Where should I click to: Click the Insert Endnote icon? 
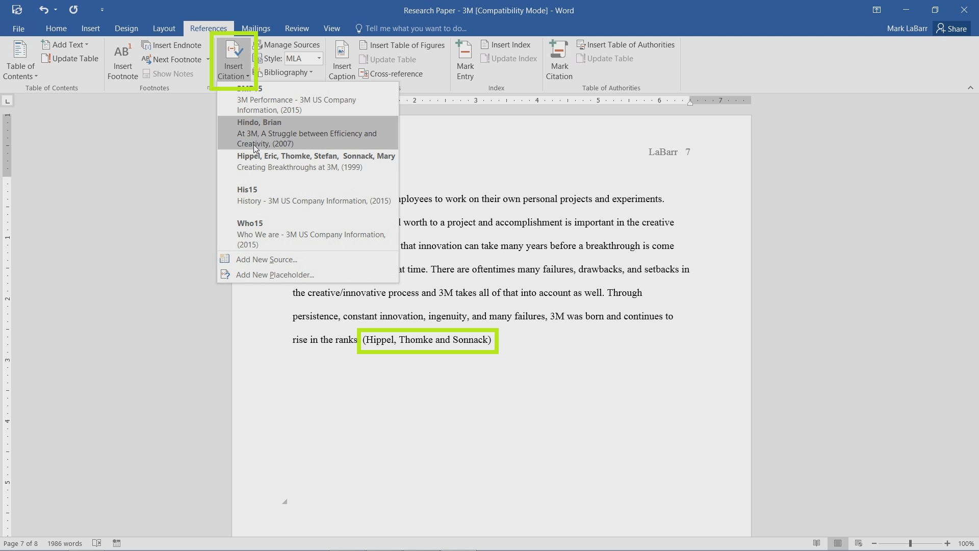point(171,44)
